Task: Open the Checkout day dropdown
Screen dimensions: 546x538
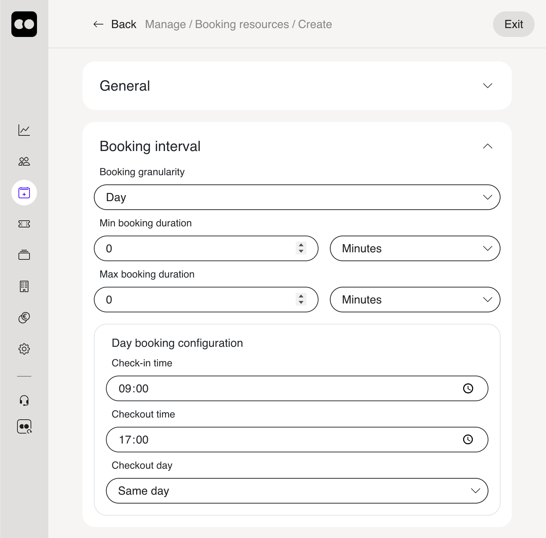Action: tap(297, 491)
